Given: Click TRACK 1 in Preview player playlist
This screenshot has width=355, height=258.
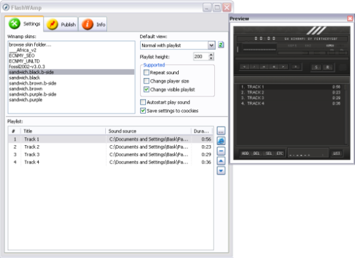Looking at the screenshot, I should (291, 87).
